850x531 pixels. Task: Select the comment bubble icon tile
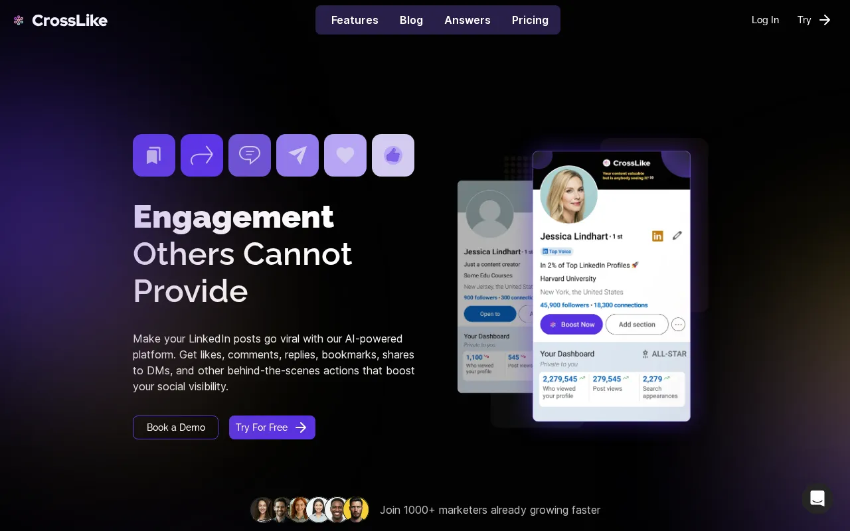click(250, 155)
